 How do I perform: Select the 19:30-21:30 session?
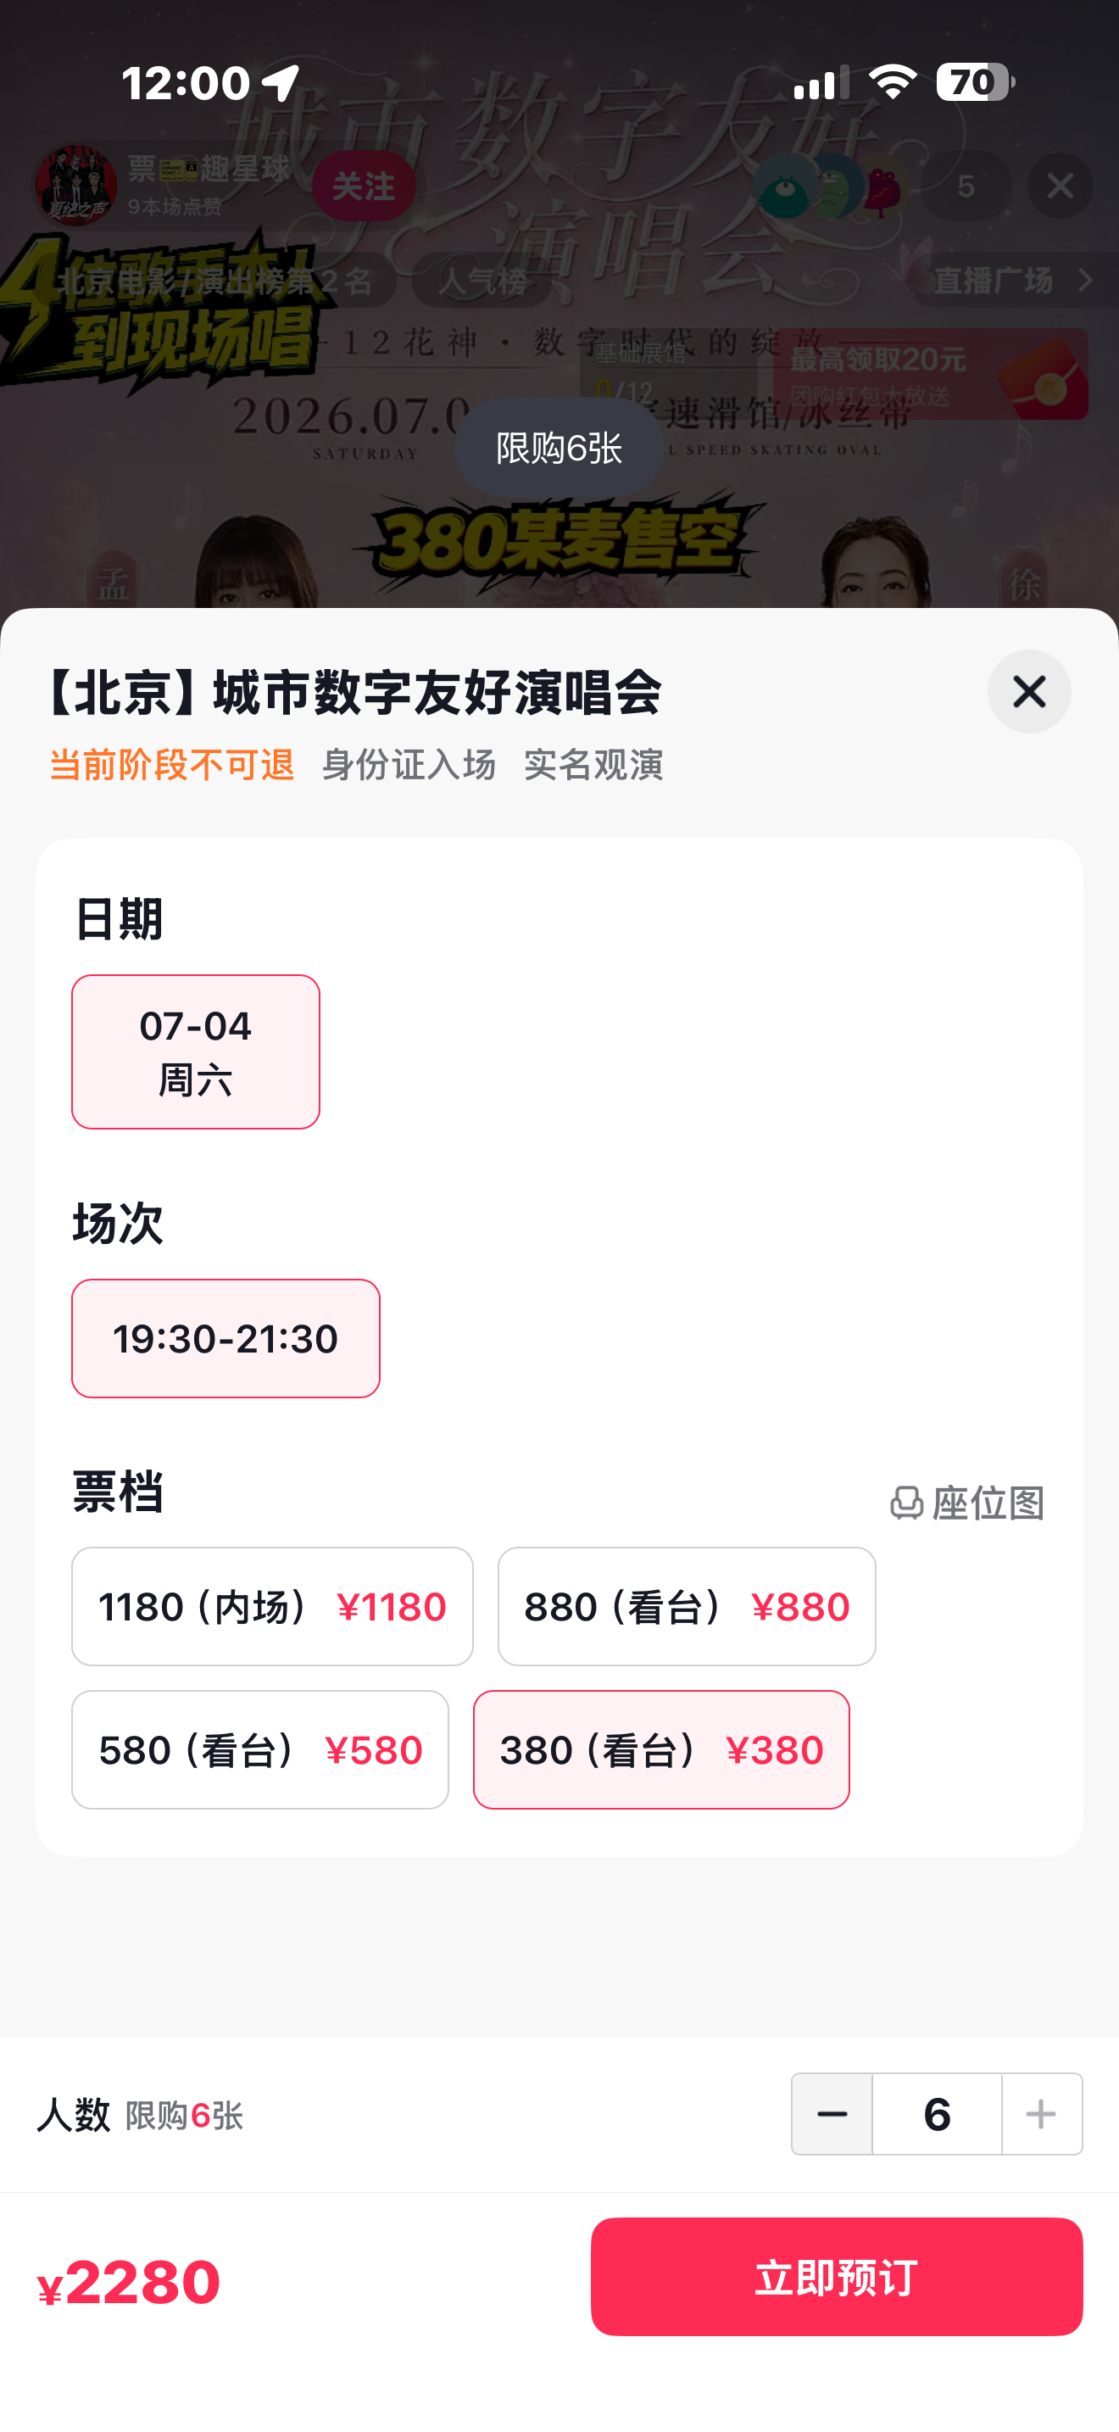[x=225, y=1338]
